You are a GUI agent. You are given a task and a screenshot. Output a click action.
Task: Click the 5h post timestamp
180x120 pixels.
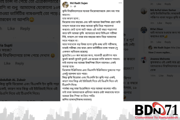71,6
